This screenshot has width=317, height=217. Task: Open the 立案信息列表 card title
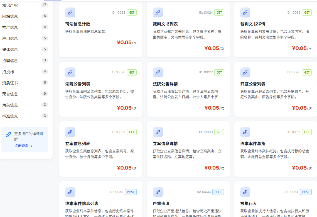[x=78, y=144]
